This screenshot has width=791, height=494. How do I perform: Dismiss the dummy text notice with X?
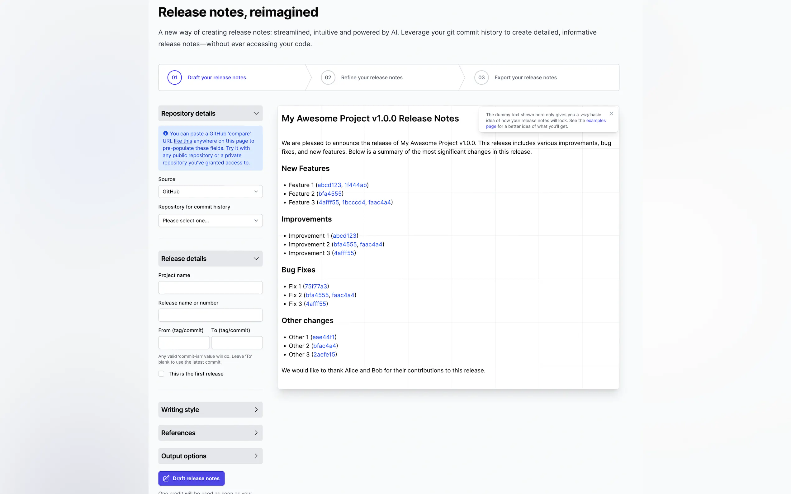(x=611, y=113)
